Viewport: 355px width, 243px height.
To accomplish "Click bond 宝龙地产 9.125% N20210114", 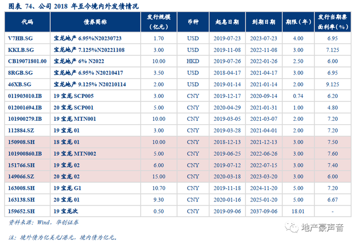I will click(x=90, y=85).
